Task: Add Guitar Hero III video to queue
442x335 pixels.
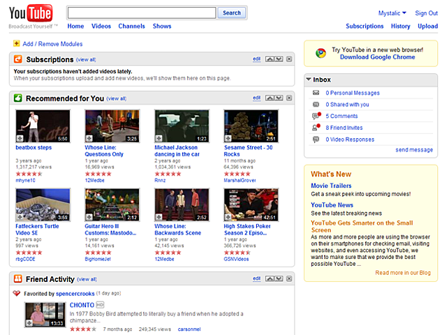Action: pyautogui.click(x=89, y=217)
